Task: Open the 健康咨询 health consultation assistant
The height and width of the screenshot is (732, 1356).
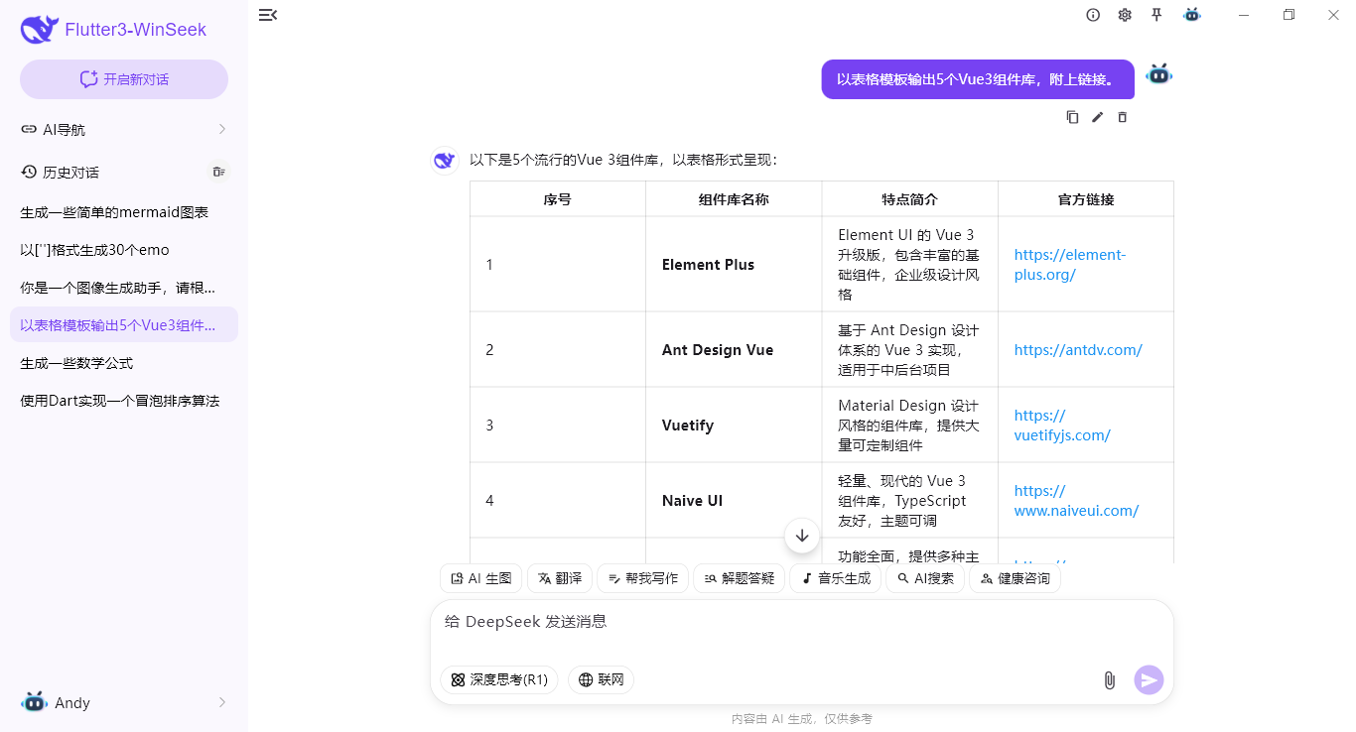Action: pos(1015,578)
